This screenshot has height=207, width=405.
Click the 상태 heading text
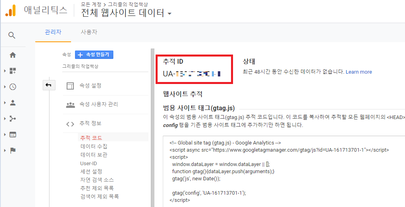(x=249, y=62)
